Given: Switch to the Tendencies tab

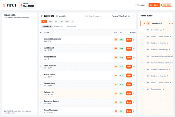Looking at the screenshot, I should point(71,26).
